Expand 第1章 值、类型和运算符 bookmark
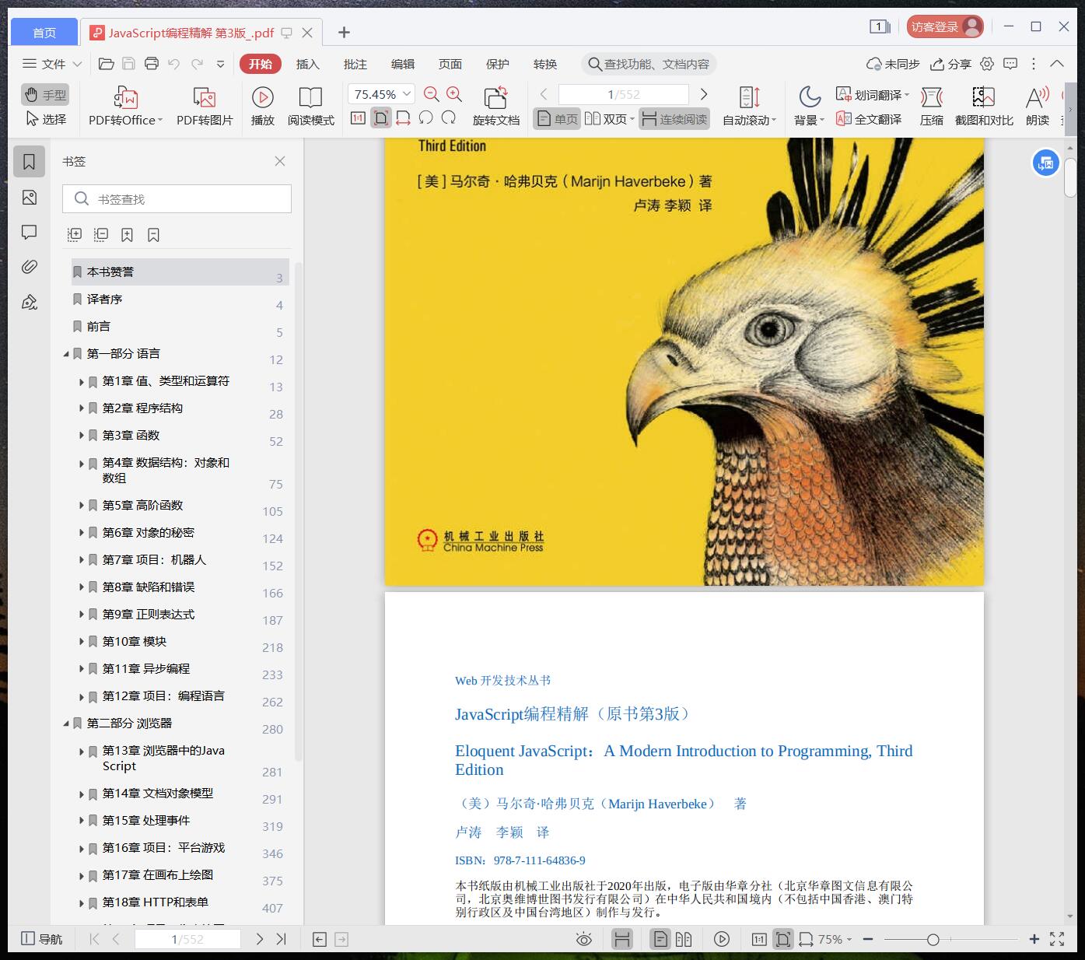The width and height of the screenshot is (1085, 960). pyautogui.click(x=82, y=381)
